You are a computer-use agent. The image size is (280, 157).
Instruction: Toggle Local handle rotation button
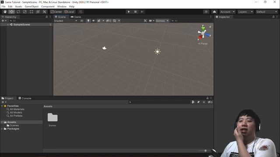[69, 12]
